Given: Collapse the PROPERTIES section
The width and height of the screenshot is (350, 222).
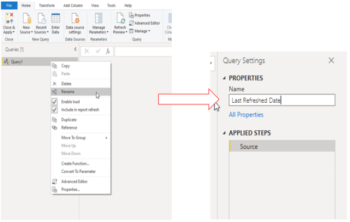Looking at the screenshot, I should 225,78.
